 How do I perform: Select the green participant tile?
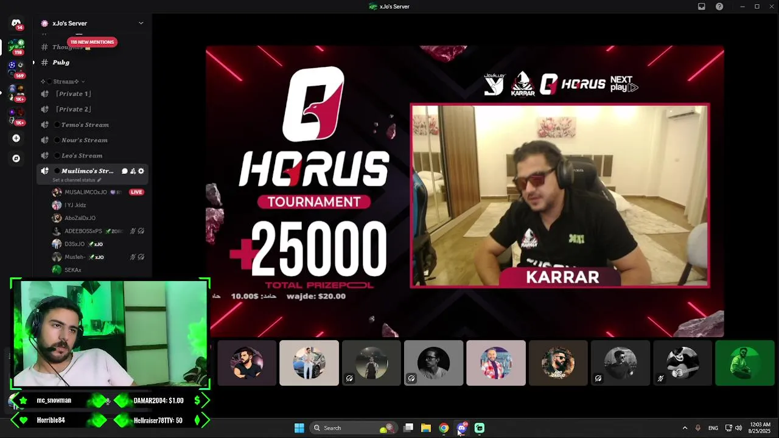click(x=745, y=363)
